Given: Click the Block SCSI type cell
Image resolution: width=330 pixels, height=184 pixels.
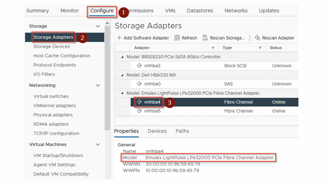Looking at the screenshot, I should point(235,66).
